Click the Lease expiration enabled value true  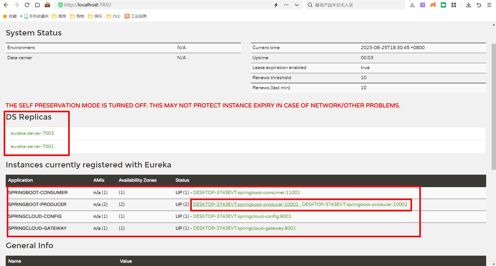(x=365, y=68)
